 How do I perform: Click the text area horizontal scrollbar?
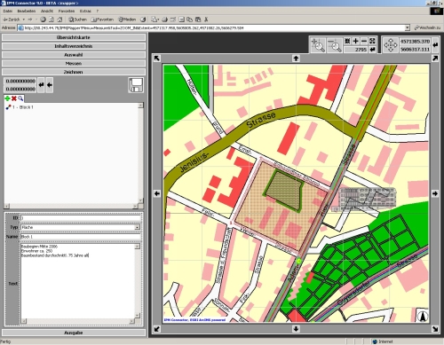click(x=78, y=321)
